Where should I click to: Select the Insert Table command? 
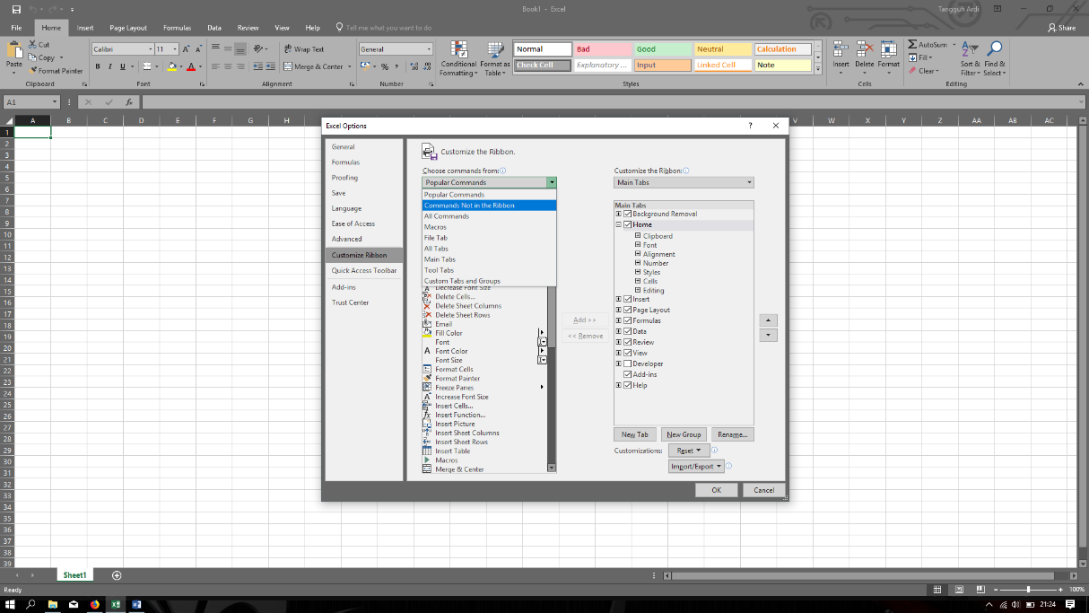pyautogui.click(x=453, y=451)
